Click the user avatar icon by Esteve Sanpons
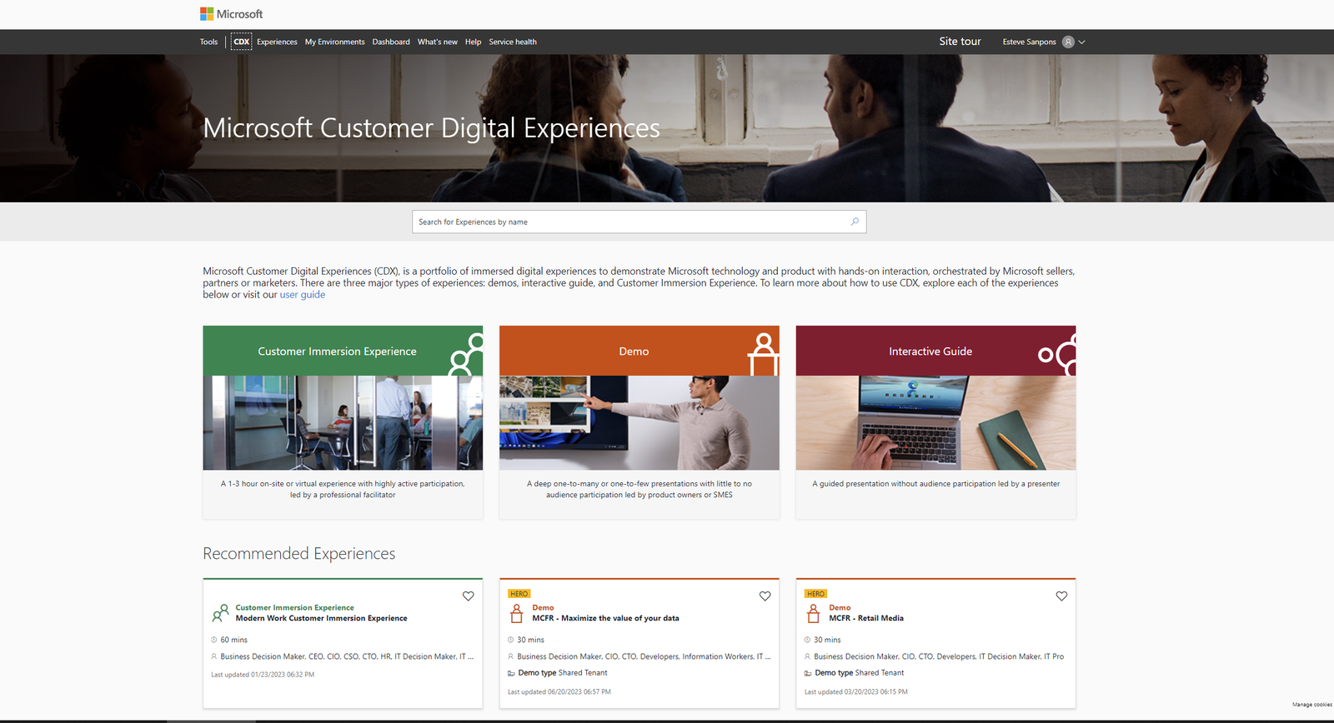Viewport: 1334px width, 723px height. click(x=1068, y=42)
